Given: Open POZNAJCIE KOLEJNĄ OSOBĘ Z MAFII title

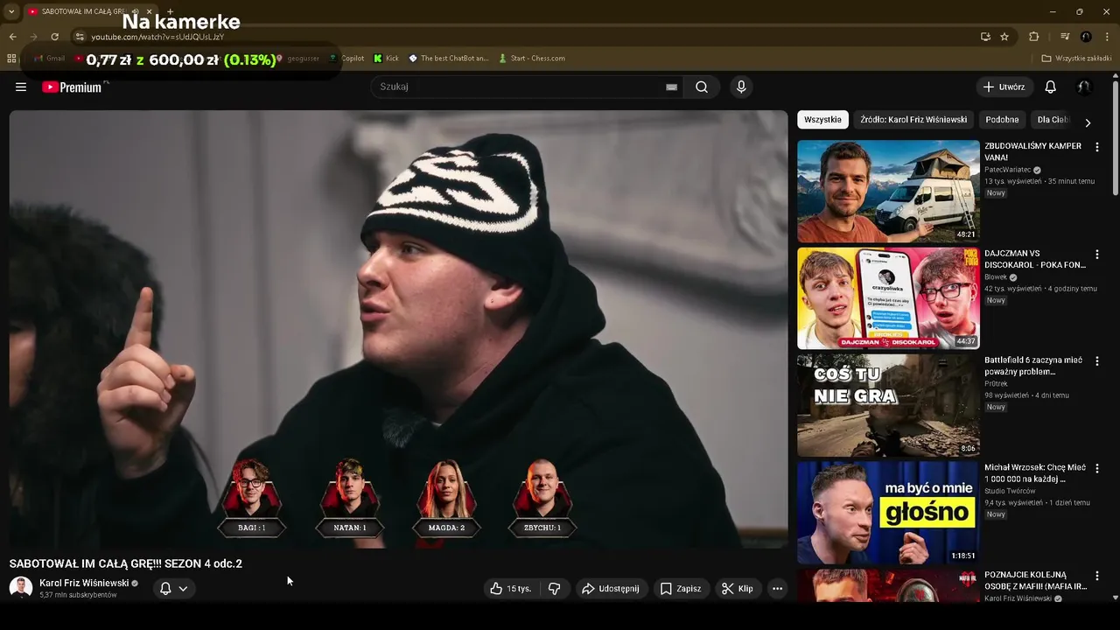Looking at the screenshot, I should 1035,581.
